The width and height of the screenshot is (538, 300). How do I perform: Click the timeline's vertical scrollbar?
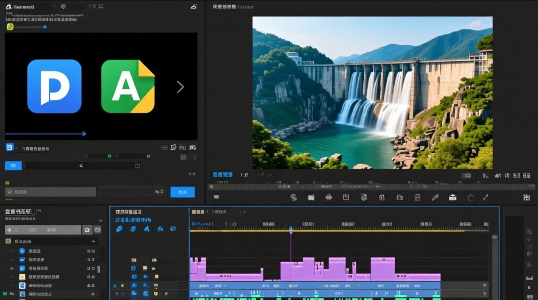pyautogui.click(x=495, y=267)
